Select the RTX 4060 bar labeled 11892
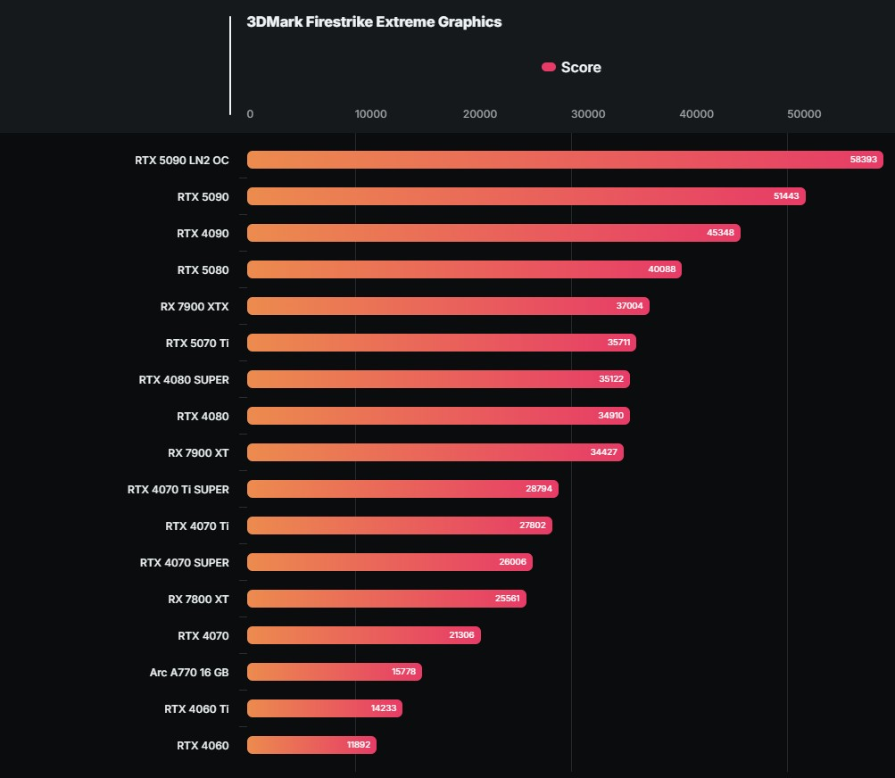895x778 pixels. (311, 744)
